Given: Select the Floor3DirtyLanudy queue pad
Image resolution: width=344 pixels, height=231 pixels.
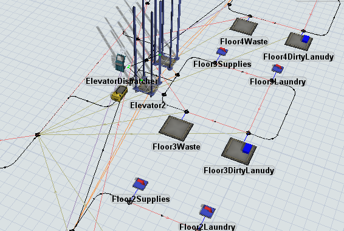Looking at the screenshot, I should (239, 151).
